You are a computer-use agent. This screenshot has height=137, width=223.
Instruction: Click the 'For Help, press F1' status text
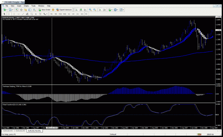pos(9,134)
